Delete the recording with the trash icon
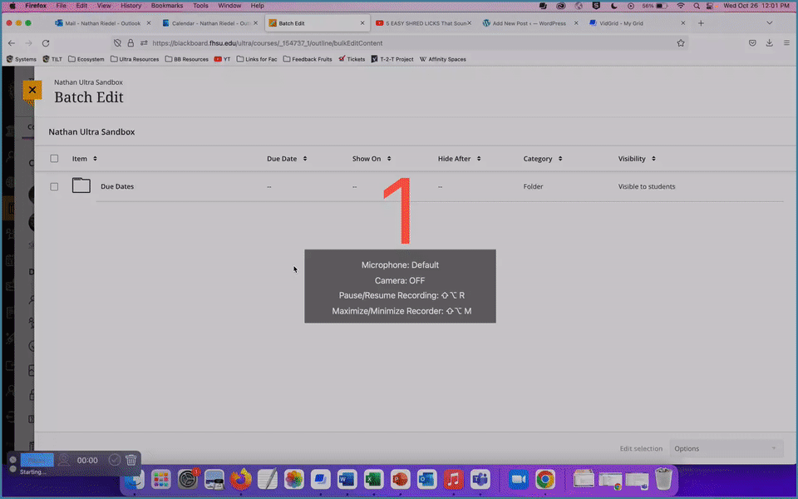The image size is (798, 499). click(x=131, y=460)
